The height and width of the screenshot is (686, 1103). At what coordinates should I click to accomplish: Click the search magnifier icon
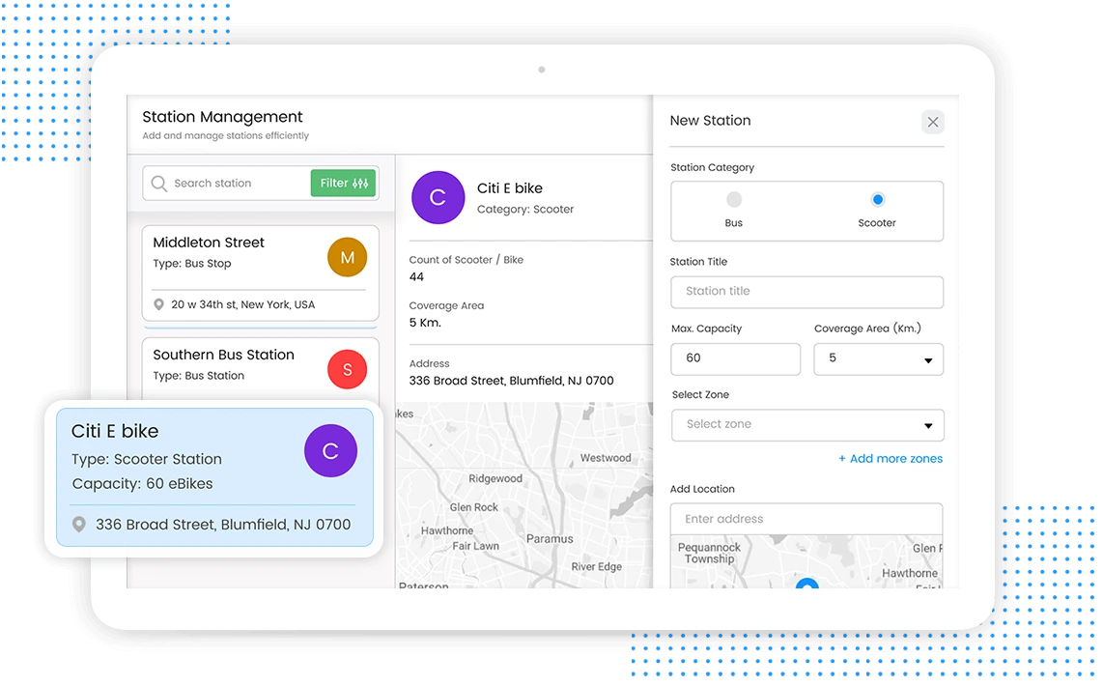click(159, 184)
